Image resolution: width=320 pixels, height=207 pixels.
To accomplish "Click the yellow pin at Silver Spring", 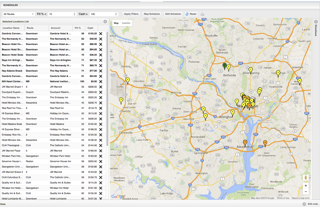I will 251,70.
